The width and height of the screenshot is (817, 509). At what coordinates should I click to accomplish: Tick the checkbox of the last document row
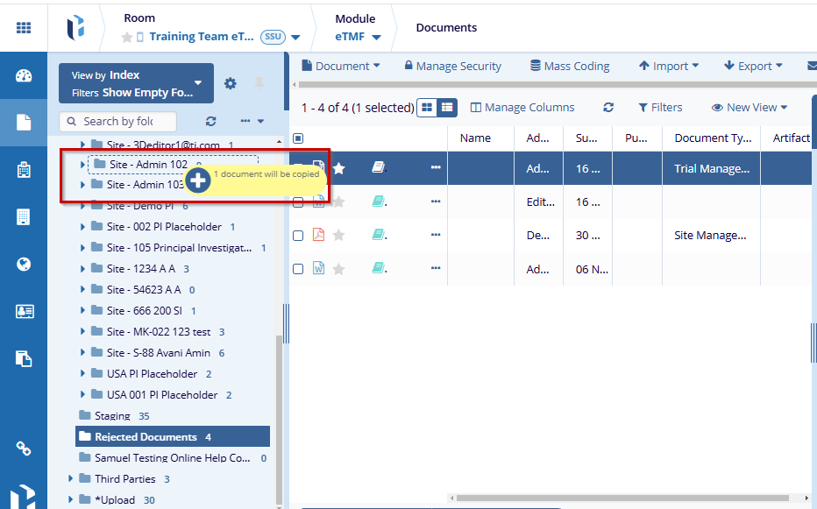[x=298, y=269]
